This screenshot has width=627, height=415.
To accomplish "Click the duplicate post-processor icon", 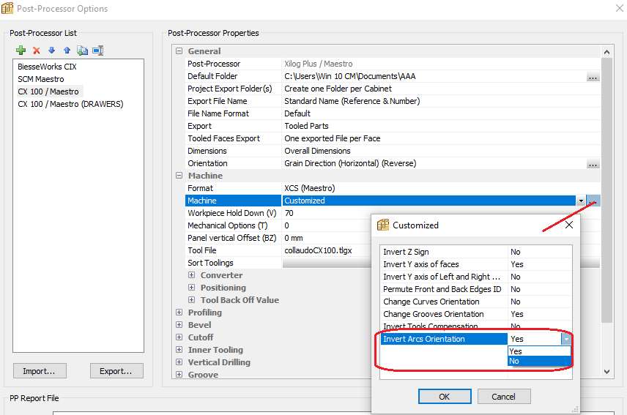I will 82,51.
